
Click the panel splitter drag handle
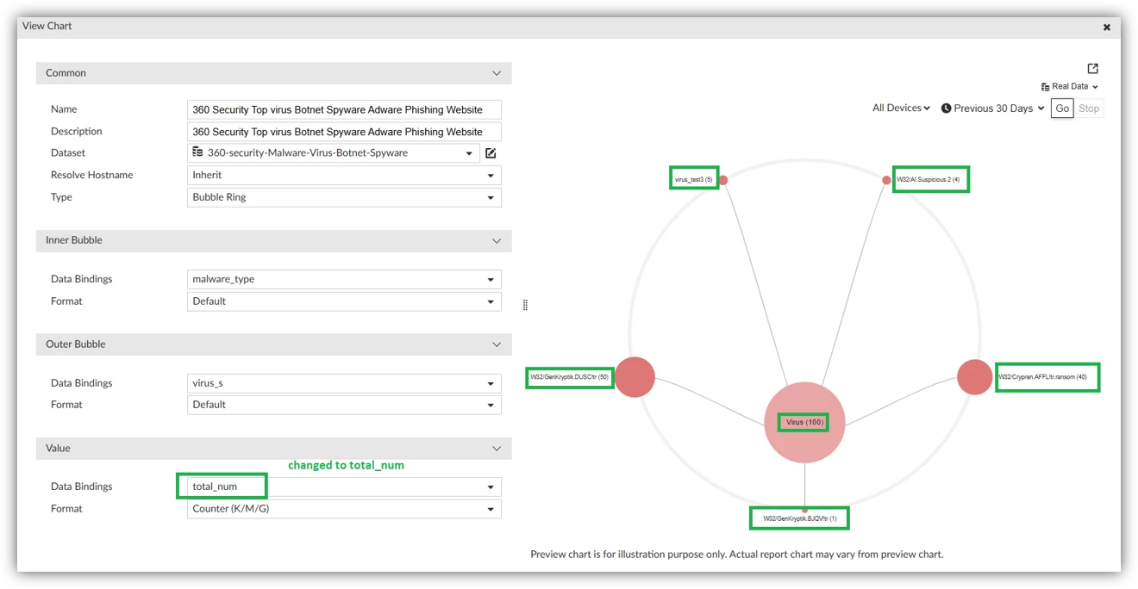pyautogui.click(x=525, y=305)
